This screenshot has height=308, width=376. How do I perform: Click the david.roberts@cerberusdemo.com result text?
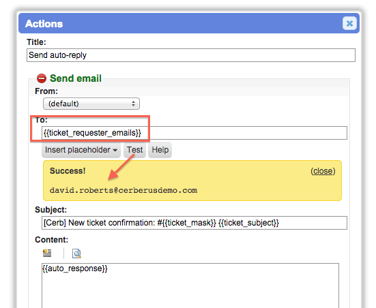point(124,190)
